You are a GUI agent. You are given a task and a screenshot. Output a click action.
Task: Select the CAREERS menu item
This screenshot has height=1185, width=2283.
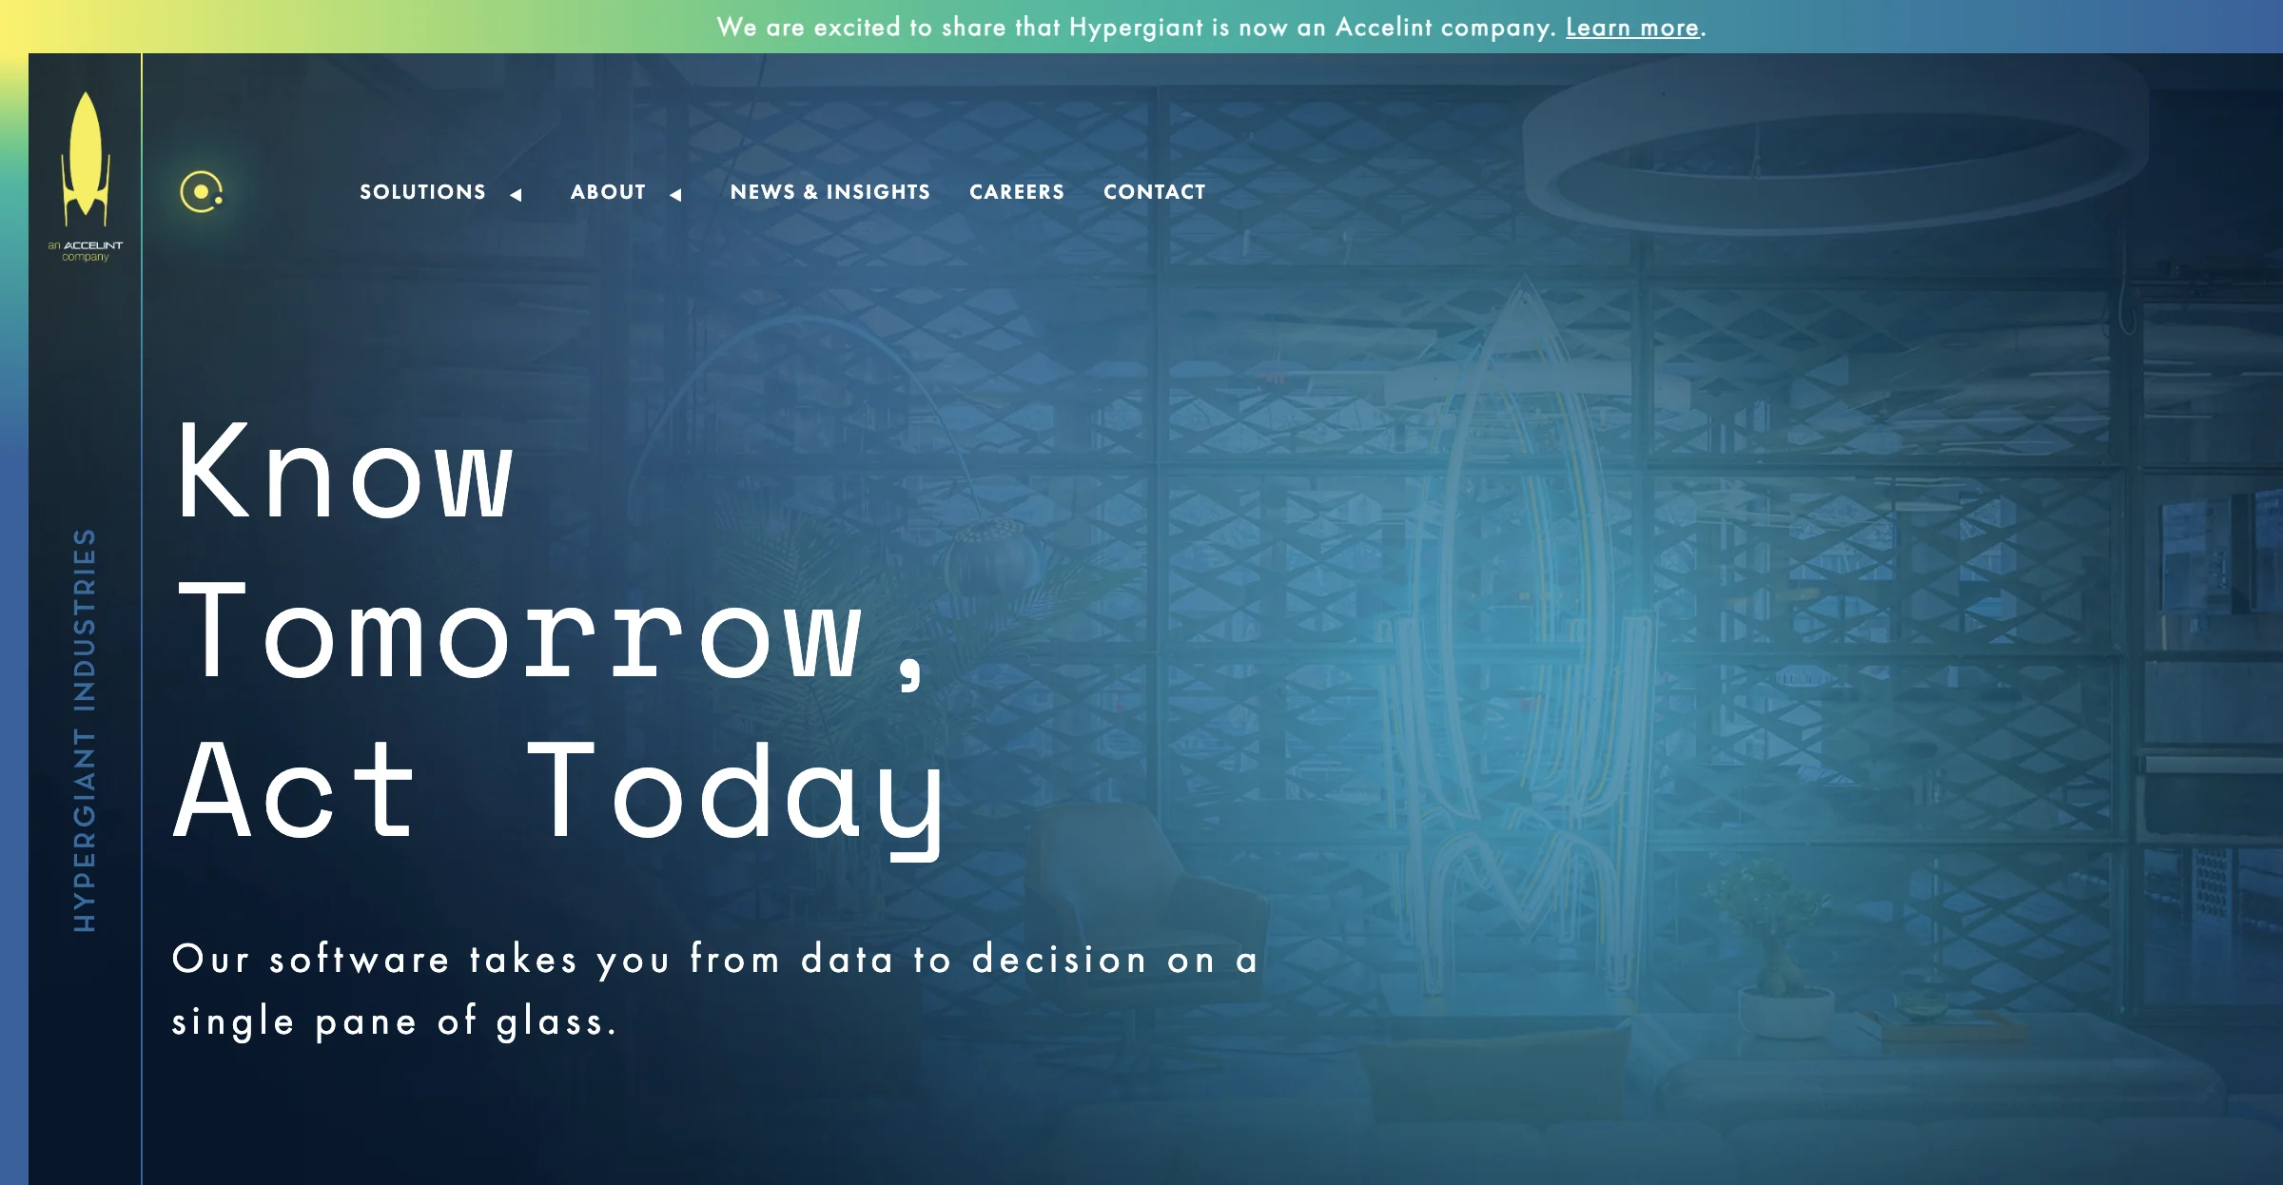click(x=1018, y=192)
